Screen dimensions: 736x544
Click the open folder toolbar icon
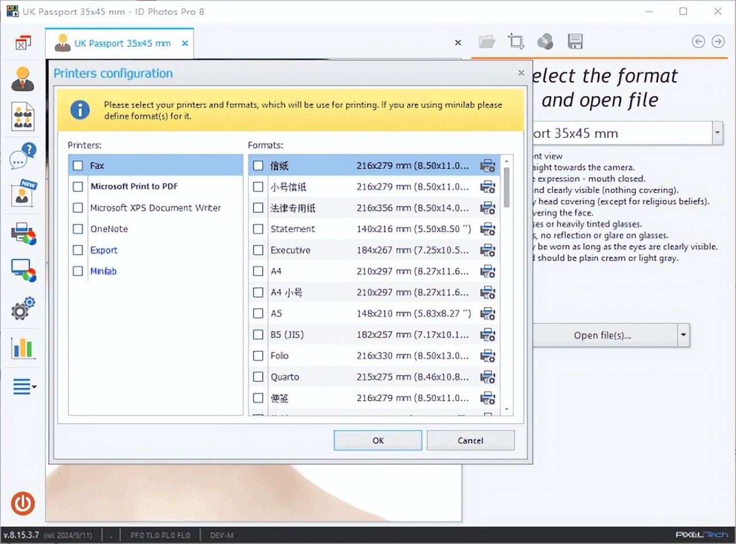point(486,41)
